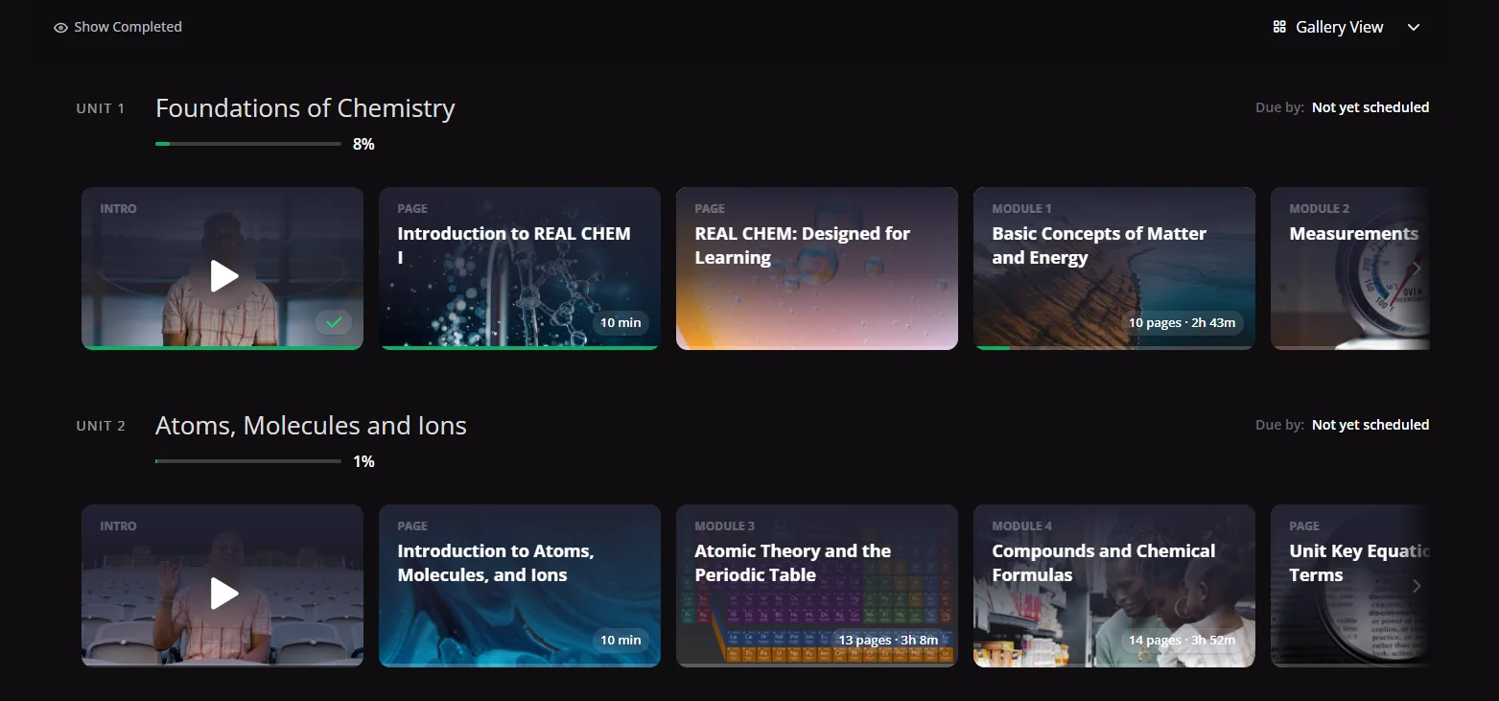Play the Unit 1 intro video
The image size is (1499, 701).
tap(223, 276)
